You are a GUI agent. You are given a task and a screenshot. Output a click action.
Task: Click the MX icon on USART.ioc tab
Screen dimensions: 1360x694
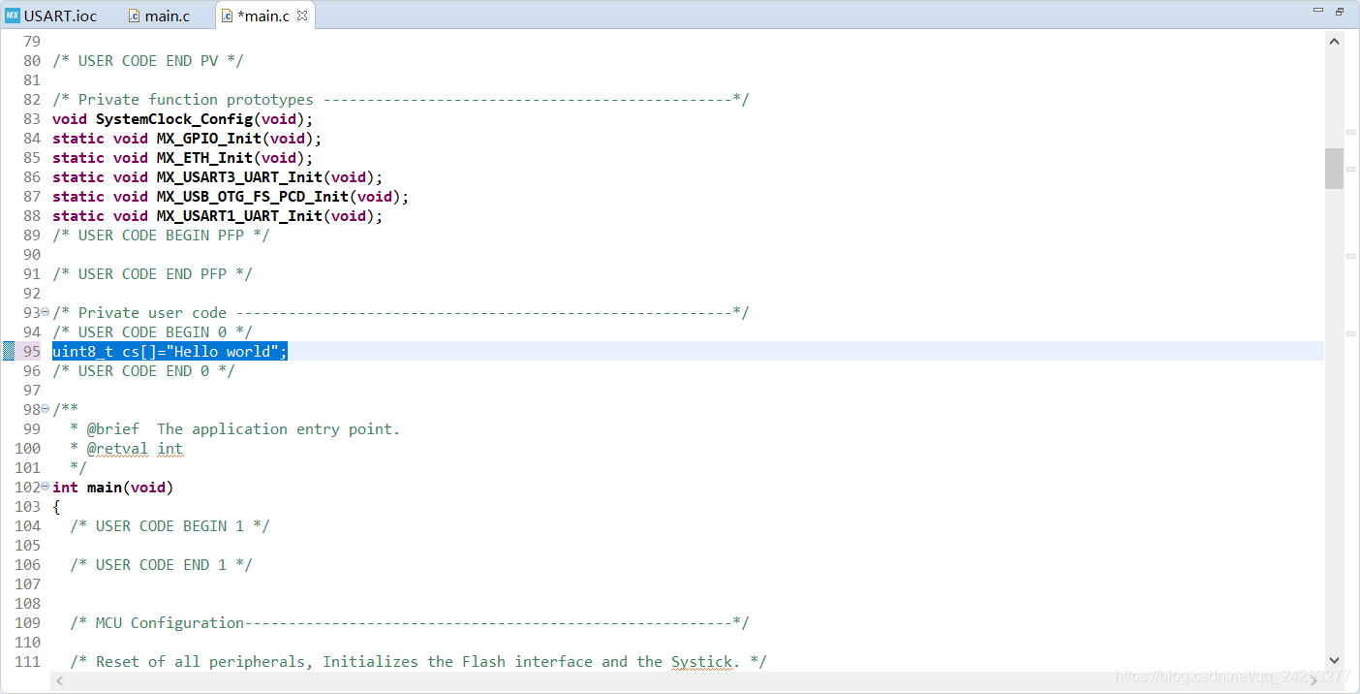13,16
